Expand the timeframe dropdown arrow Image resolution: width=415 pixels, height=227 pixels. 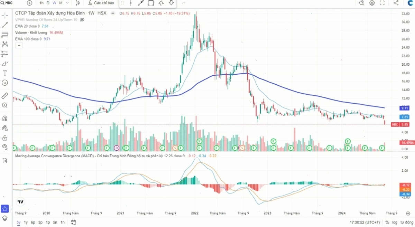coord(67,3)
